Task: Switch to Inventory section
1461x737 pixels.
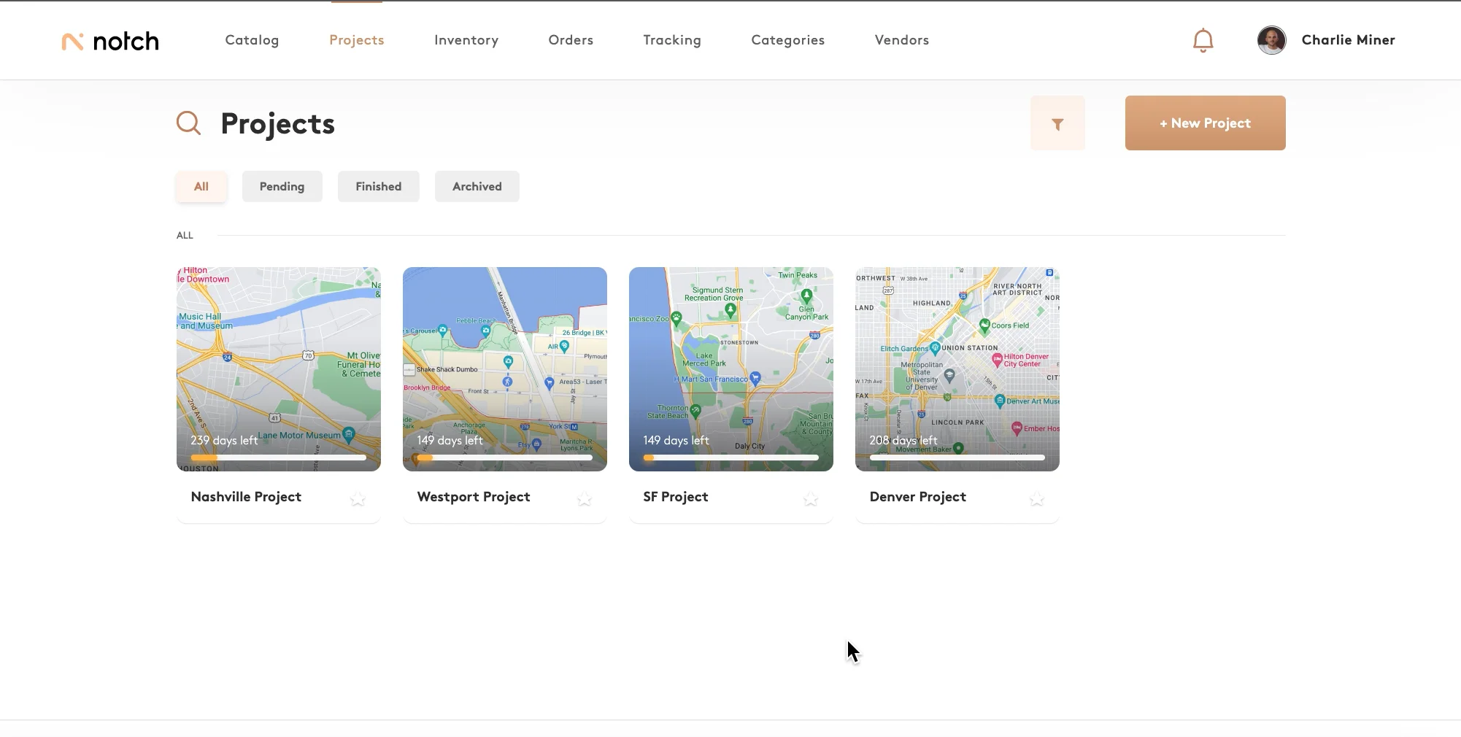Action: coord(466,40)
